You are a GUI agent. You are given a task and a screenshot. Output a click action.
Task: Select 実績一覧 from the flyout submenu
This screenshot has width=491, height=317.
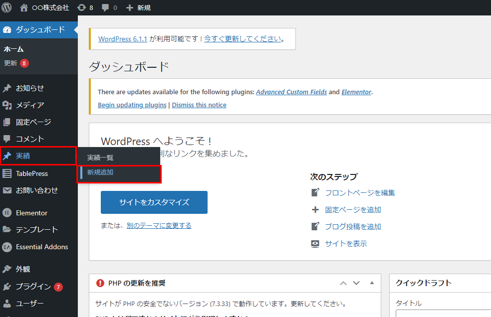(100, 158)
